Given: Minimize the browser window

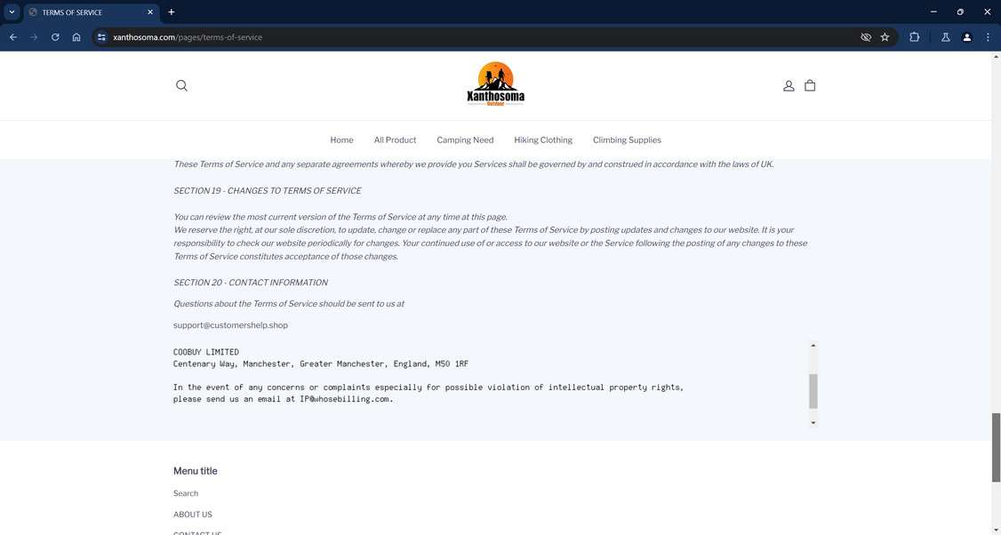Looking at the screenshot, I should click(933, 12).
